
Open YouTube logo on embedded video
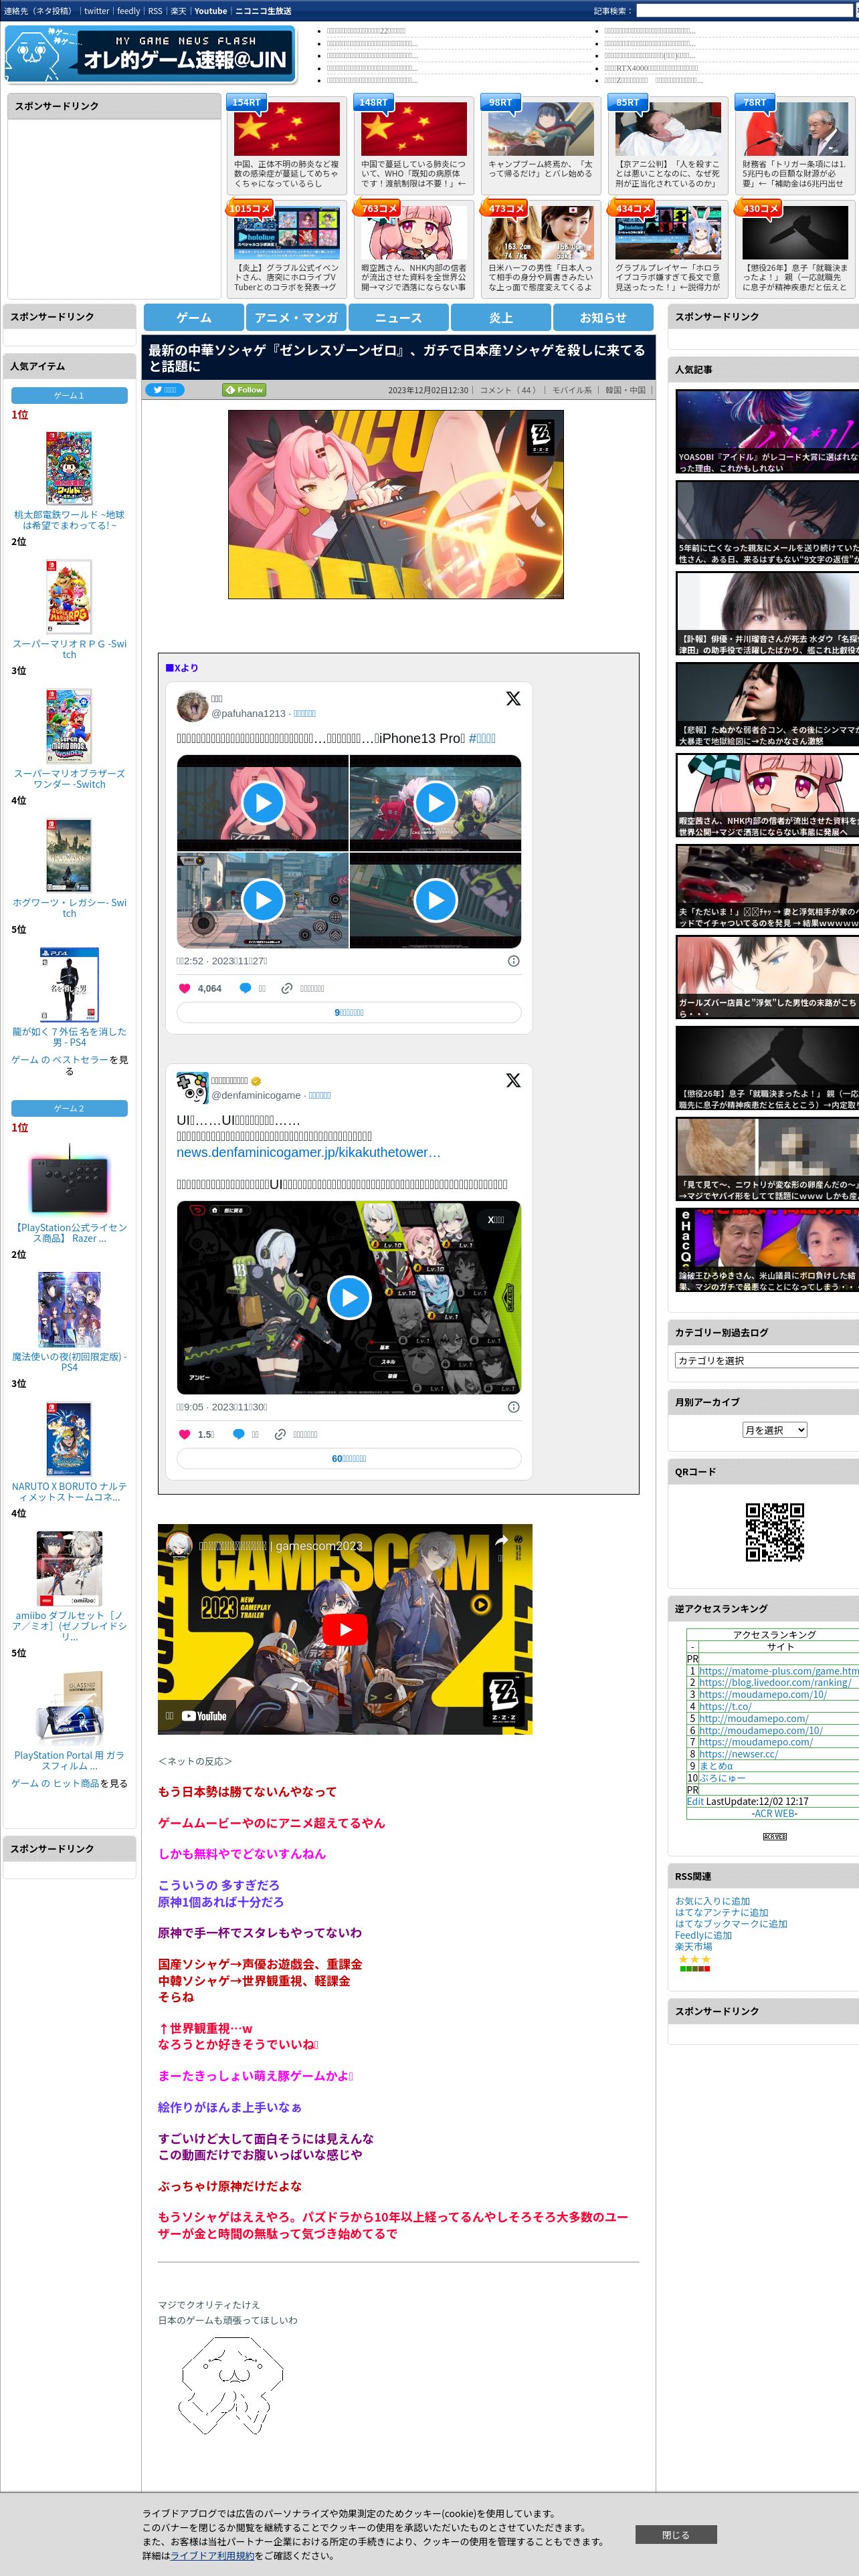[203, 1716]
